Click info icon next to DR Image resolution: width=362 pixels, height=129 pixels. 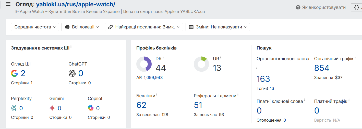163,58
